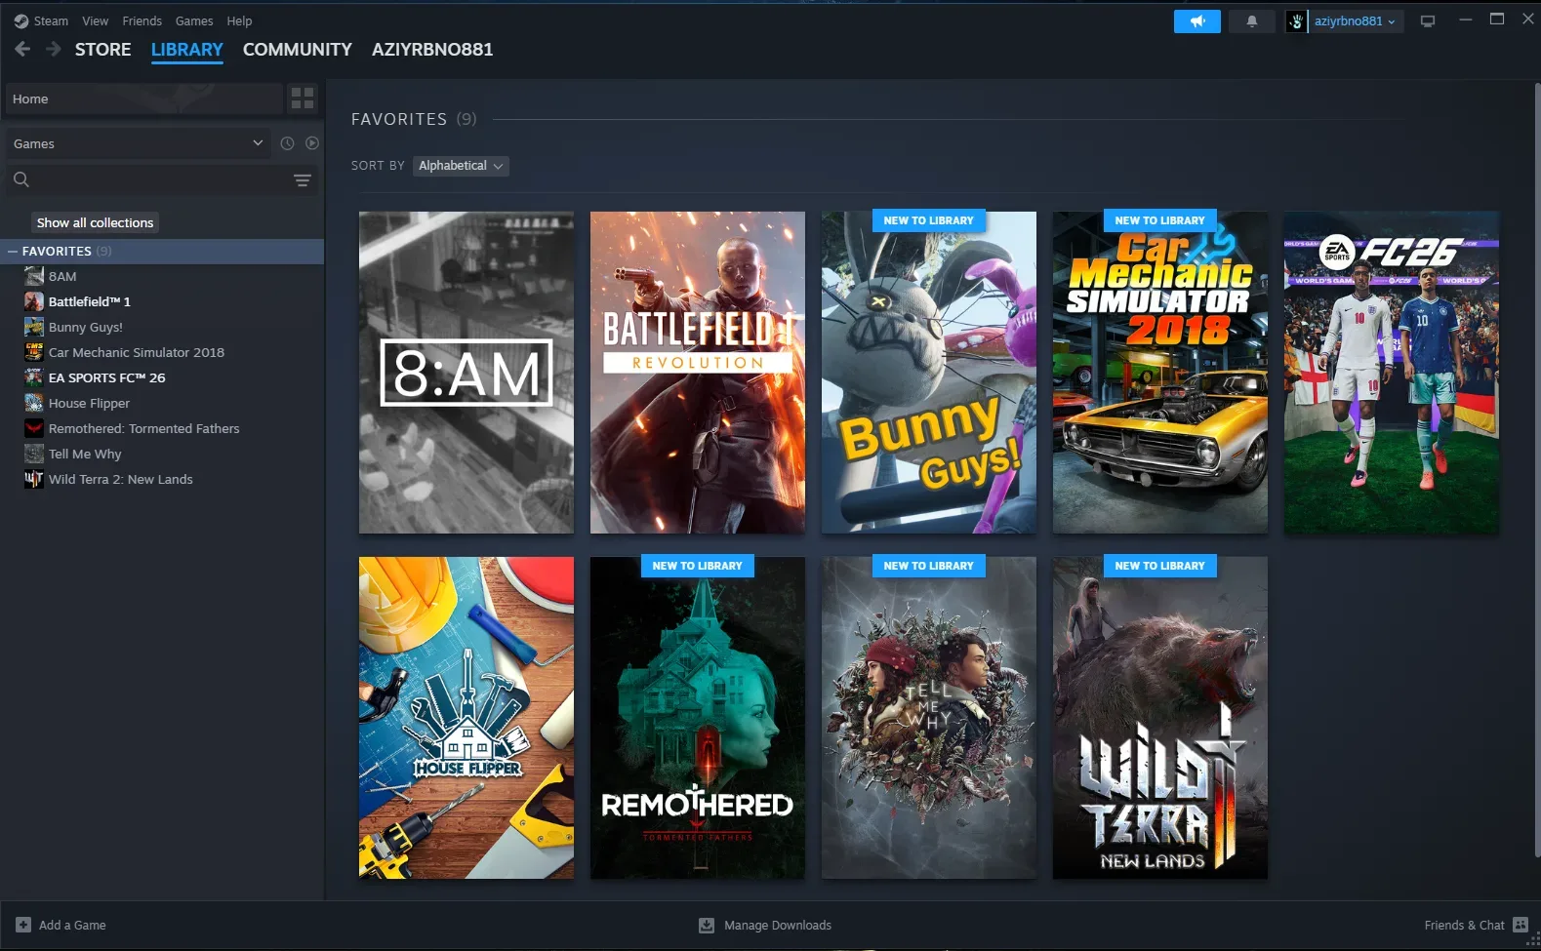Image resolution: width=1541 pixels, height=951 pixels.
Task: Click Remothered sidebar icon
Action: pos(34,428)
